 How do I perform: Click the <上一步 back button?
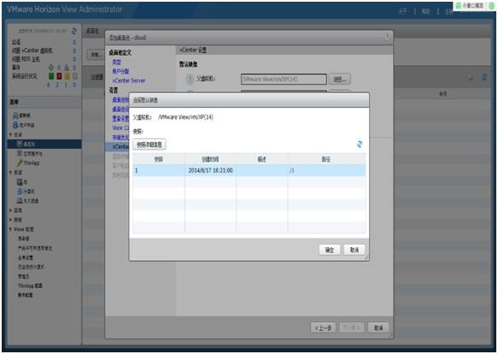coord(323,327)
